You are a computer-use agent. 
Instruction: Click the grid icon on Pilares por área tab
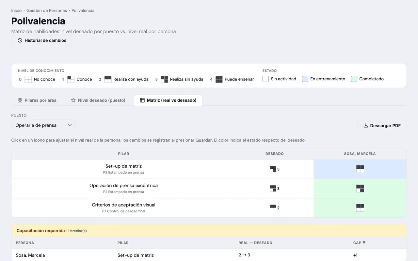(x=20, y=100)
